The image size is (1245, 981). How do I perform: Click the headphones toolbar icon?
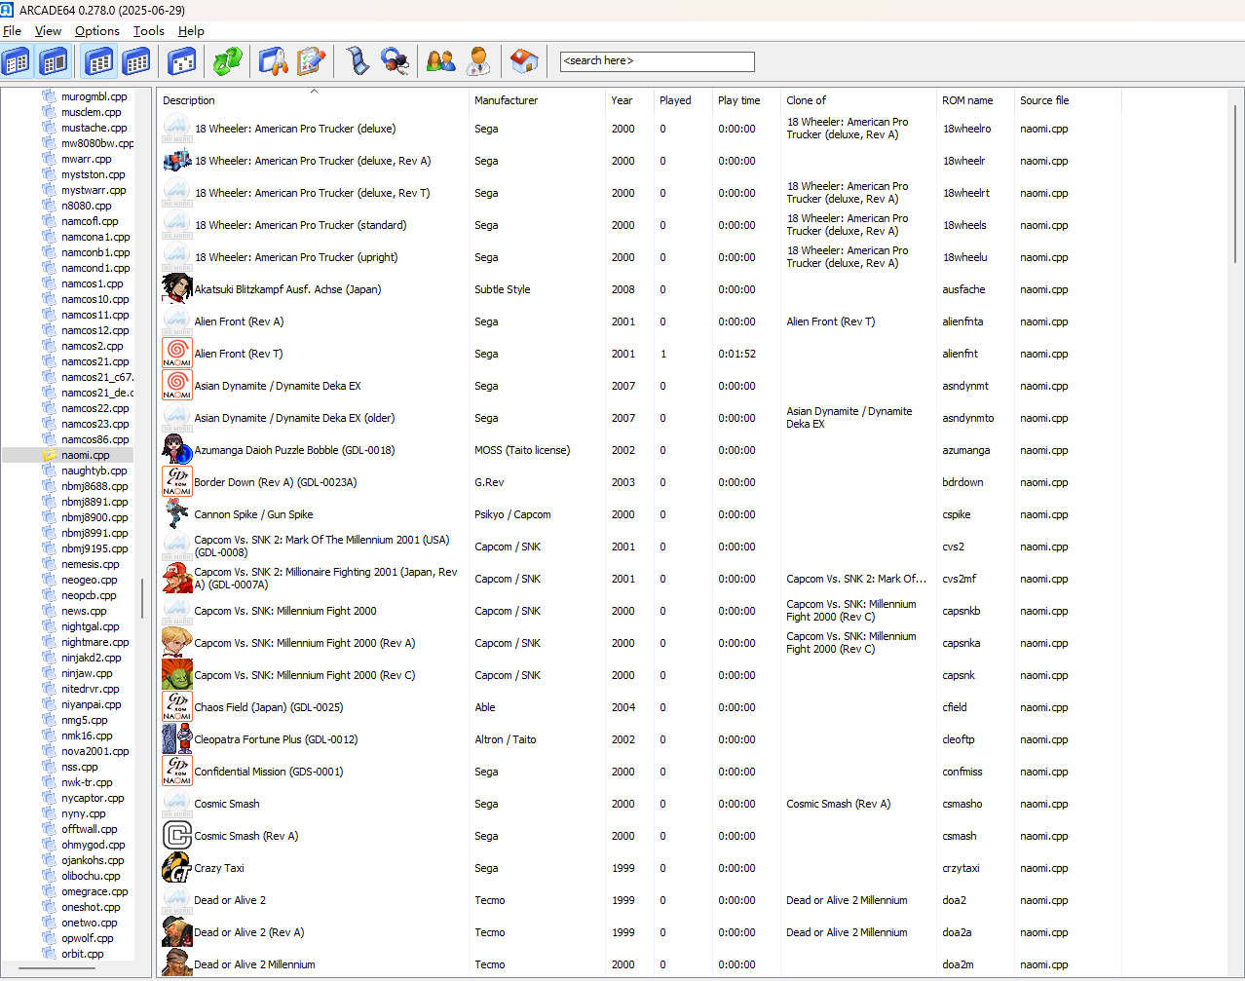[395, 61]
